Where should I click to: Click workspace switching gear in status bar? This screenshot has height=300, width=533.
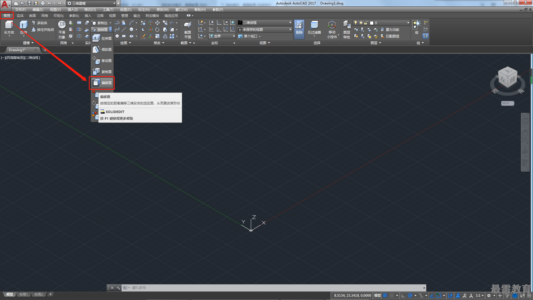coord(489,296)
